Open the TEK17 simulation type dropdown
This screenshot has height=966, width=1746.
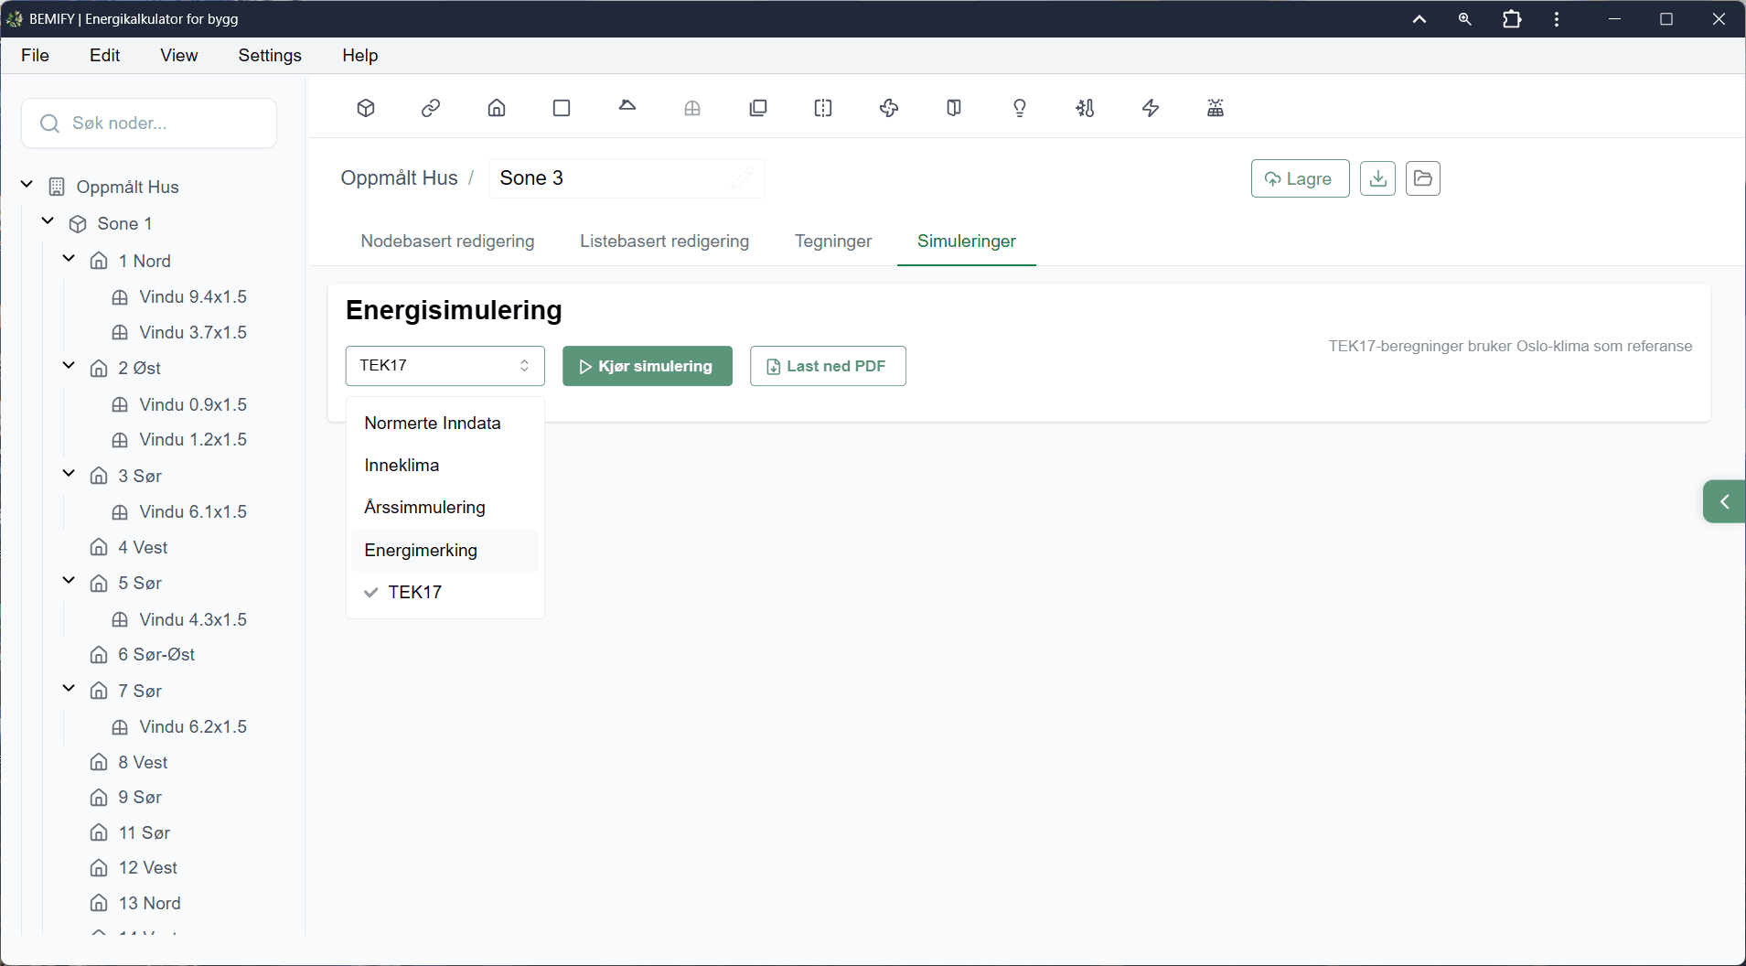[445, 365]
